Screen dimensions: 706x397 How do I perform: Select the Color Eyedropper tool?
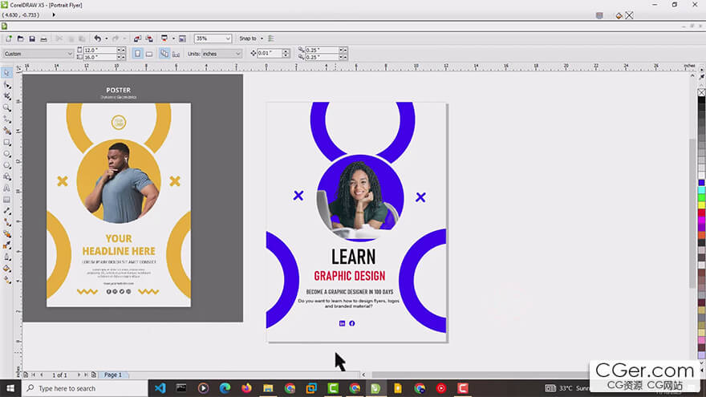6,245
